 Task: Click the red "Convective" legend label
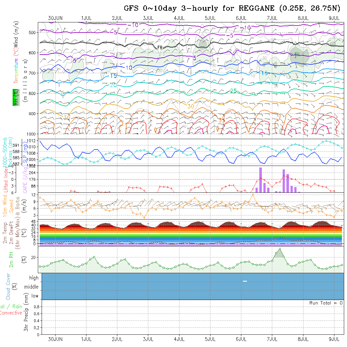(11, 313)
